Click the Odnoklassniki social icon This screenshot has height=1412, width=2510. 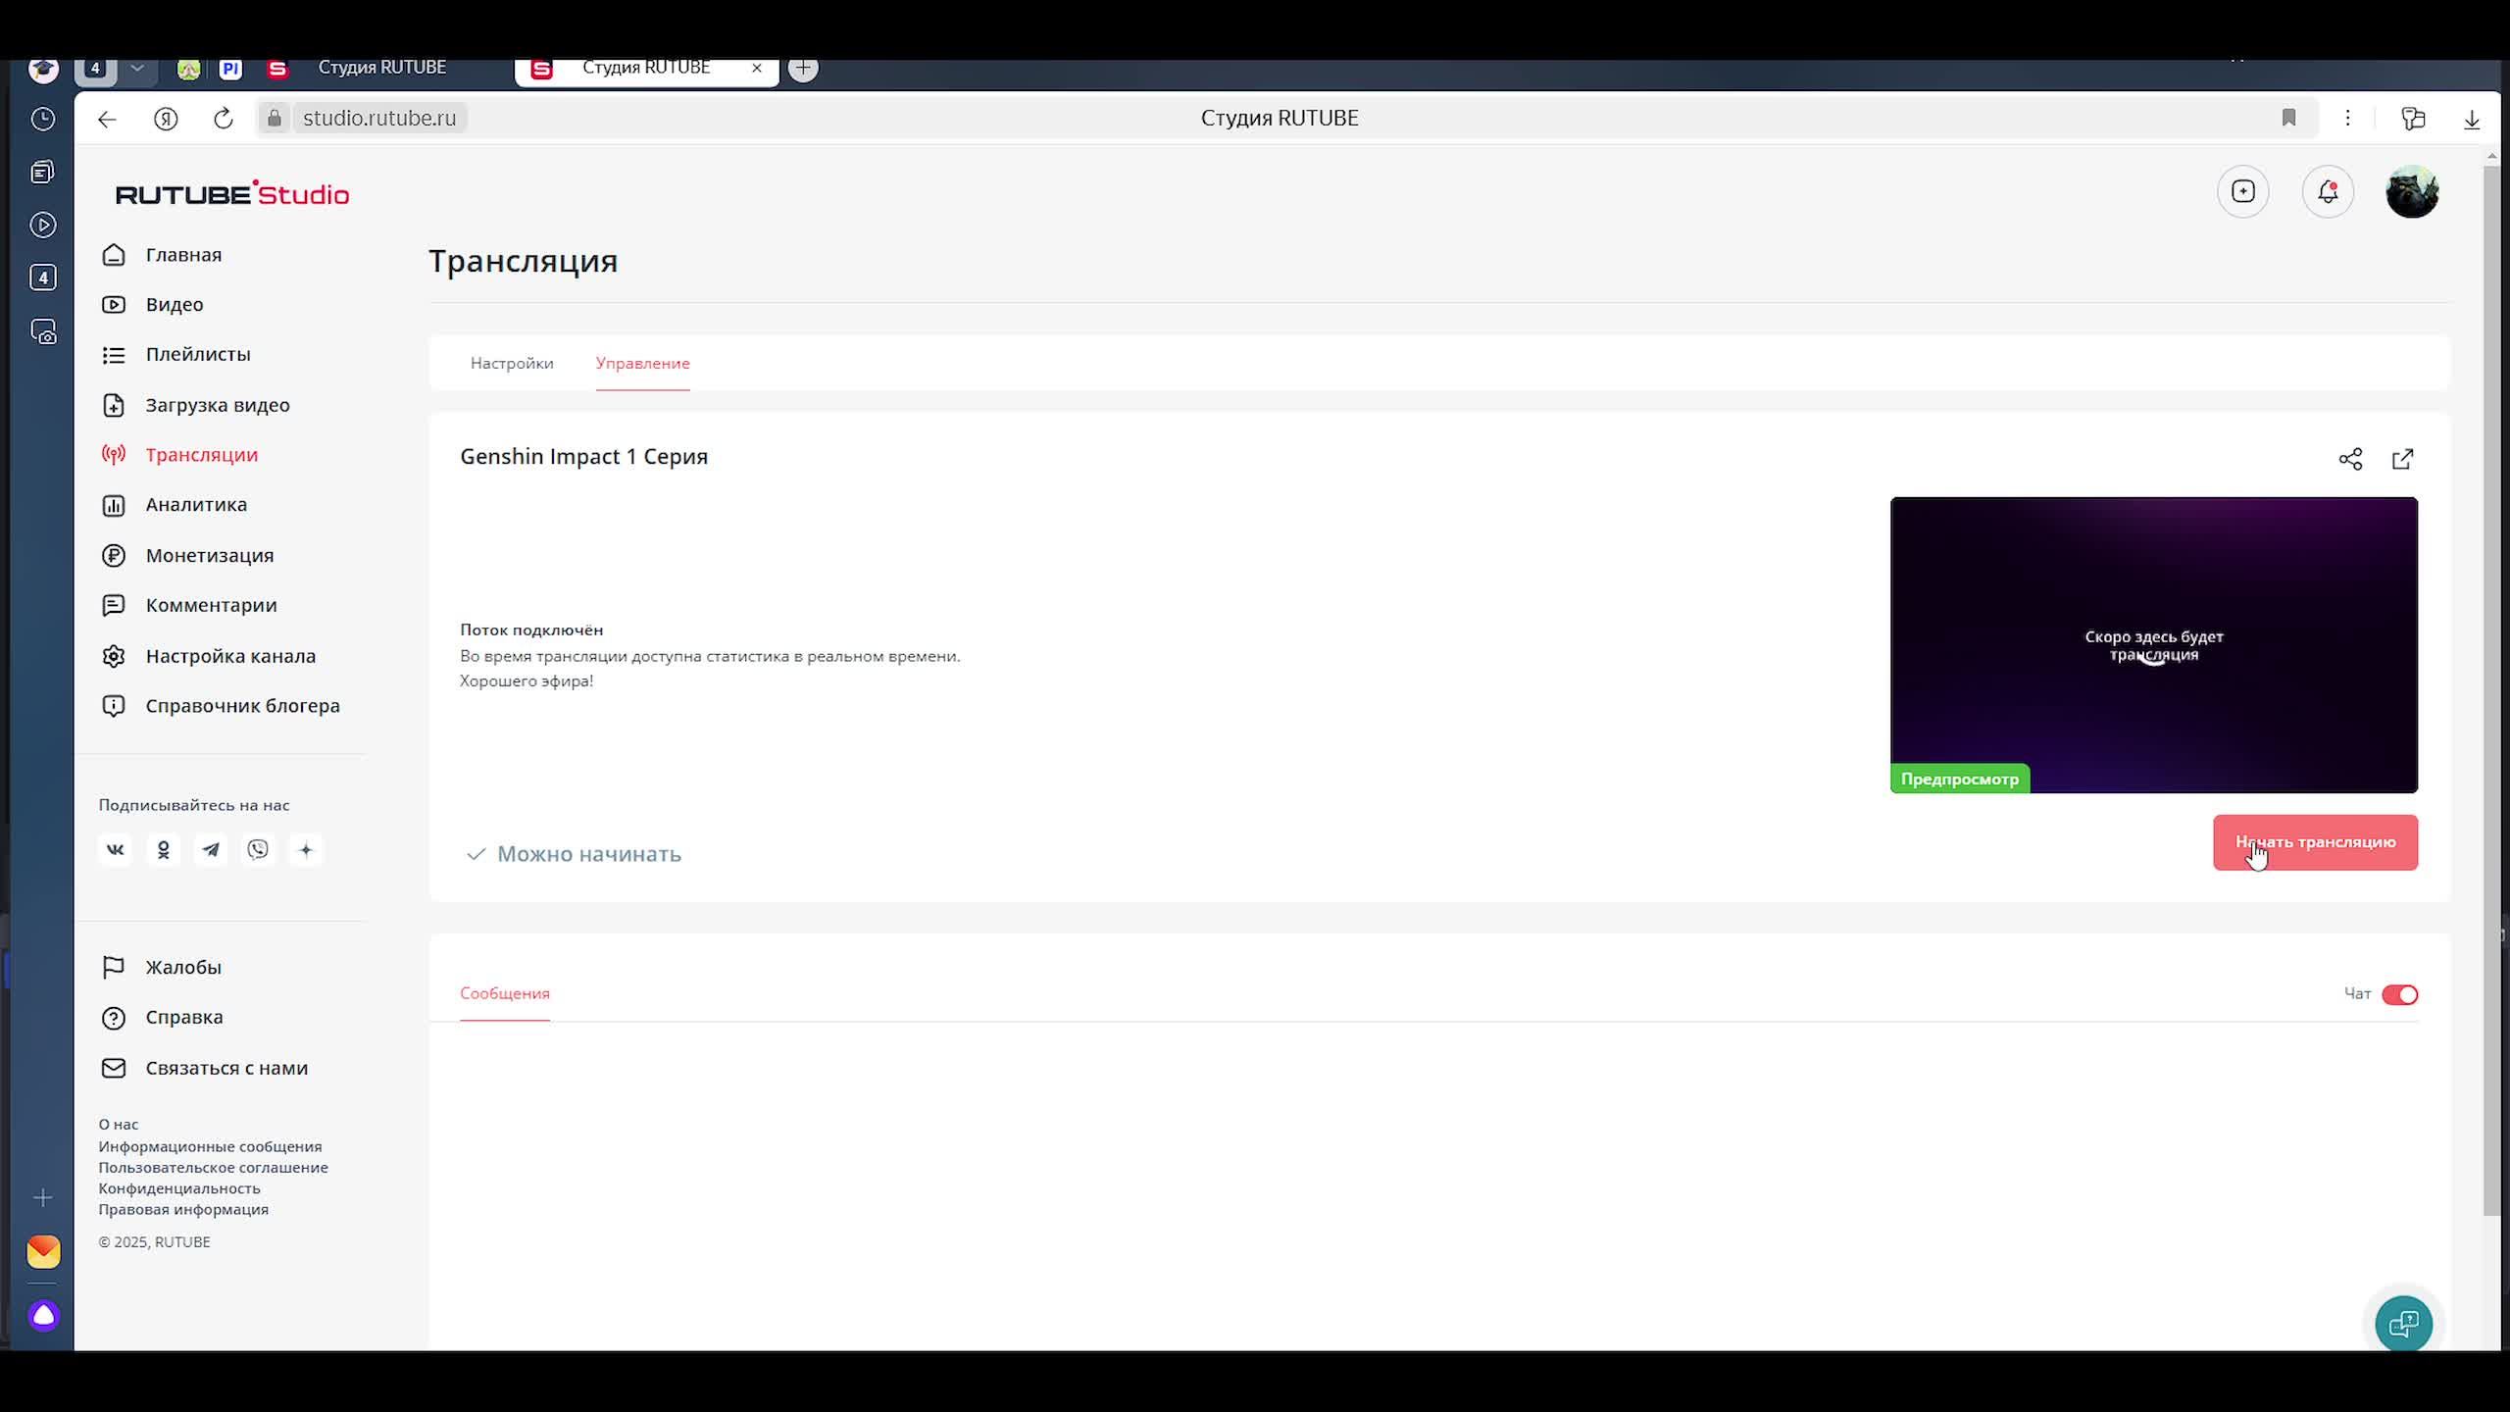(x=164, y=850)
